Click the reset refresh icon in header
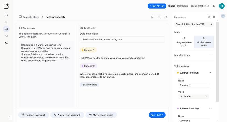 tap(166, 17)
